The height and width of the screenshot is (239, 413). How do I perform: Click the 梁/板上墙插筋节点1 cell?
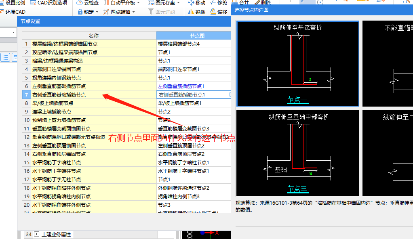pos(194,103)
